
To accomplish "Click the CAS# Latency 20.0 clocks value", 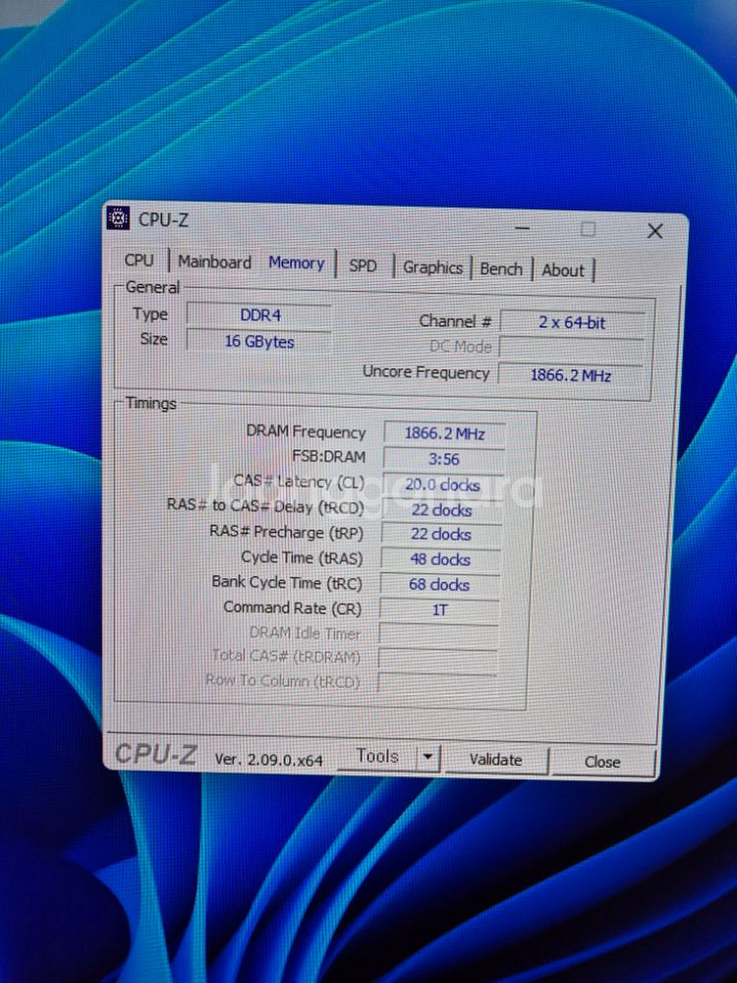I will pos(442,485).
